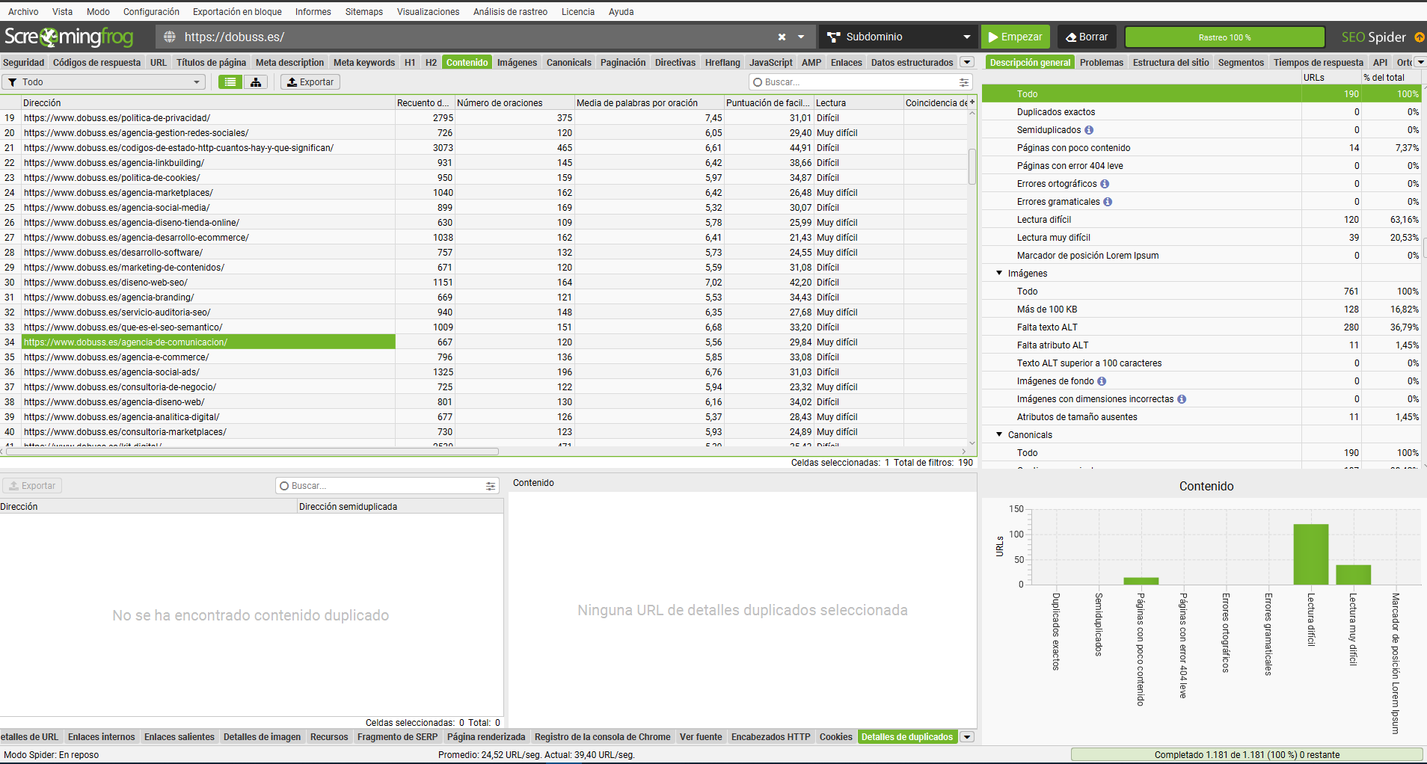Viewport: 1427px width, 764px height.
Task: Clear the URL field with the X icon
Action: [782, 37]
